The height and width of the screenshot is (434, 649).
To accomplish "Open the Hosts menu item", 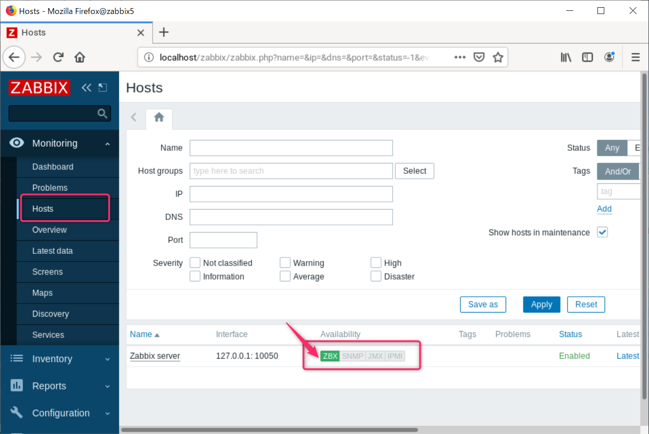I will pyautogui.click(x=68, y=209).
